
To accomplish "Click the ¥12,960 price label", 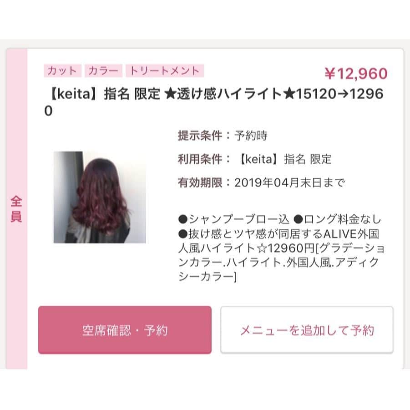I will (356, 73).
